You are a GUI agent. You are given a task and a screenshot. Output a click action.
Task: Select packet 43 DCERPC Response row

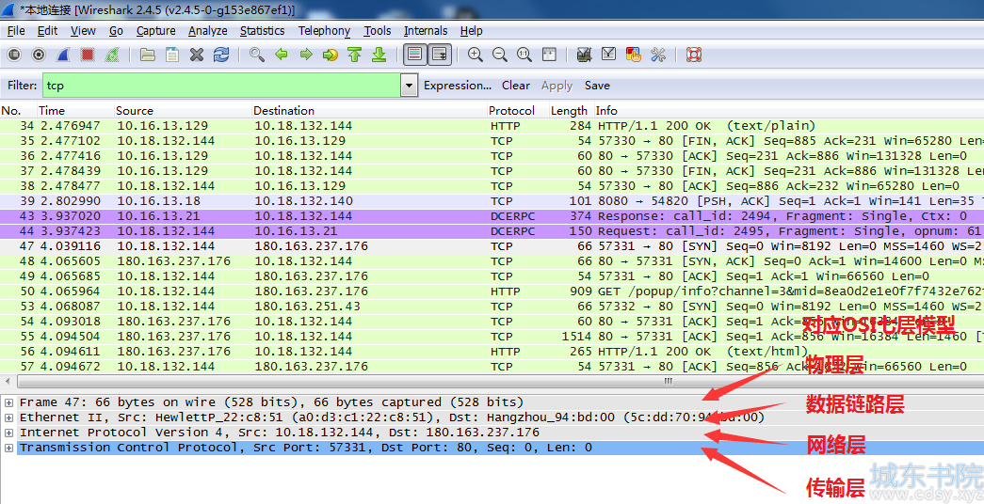point(492,216)
